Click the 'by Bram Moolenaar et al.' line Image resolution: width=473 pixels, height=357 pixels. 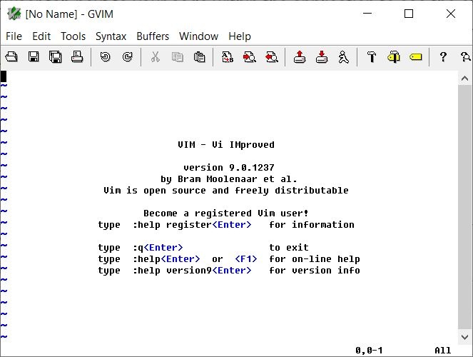(x=229, y=179)
